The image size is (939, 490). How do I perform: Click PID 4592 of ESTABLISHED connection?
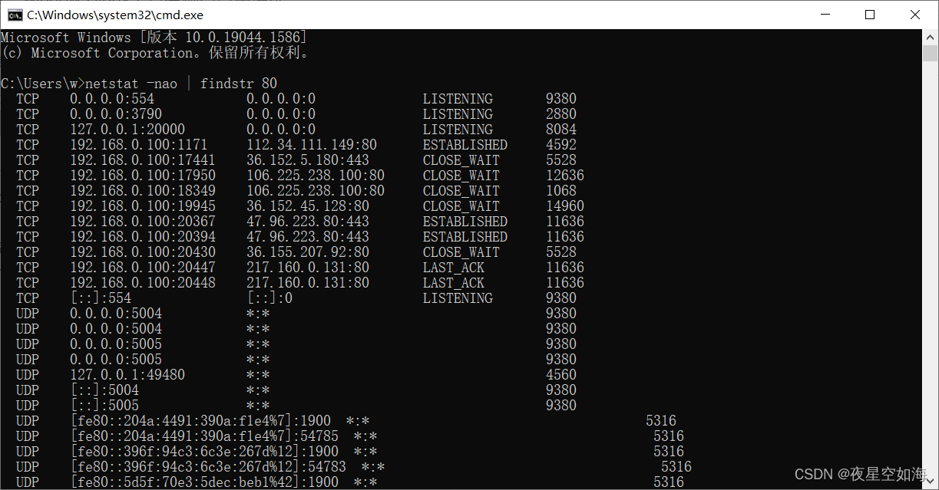click(x=561, y=145)
